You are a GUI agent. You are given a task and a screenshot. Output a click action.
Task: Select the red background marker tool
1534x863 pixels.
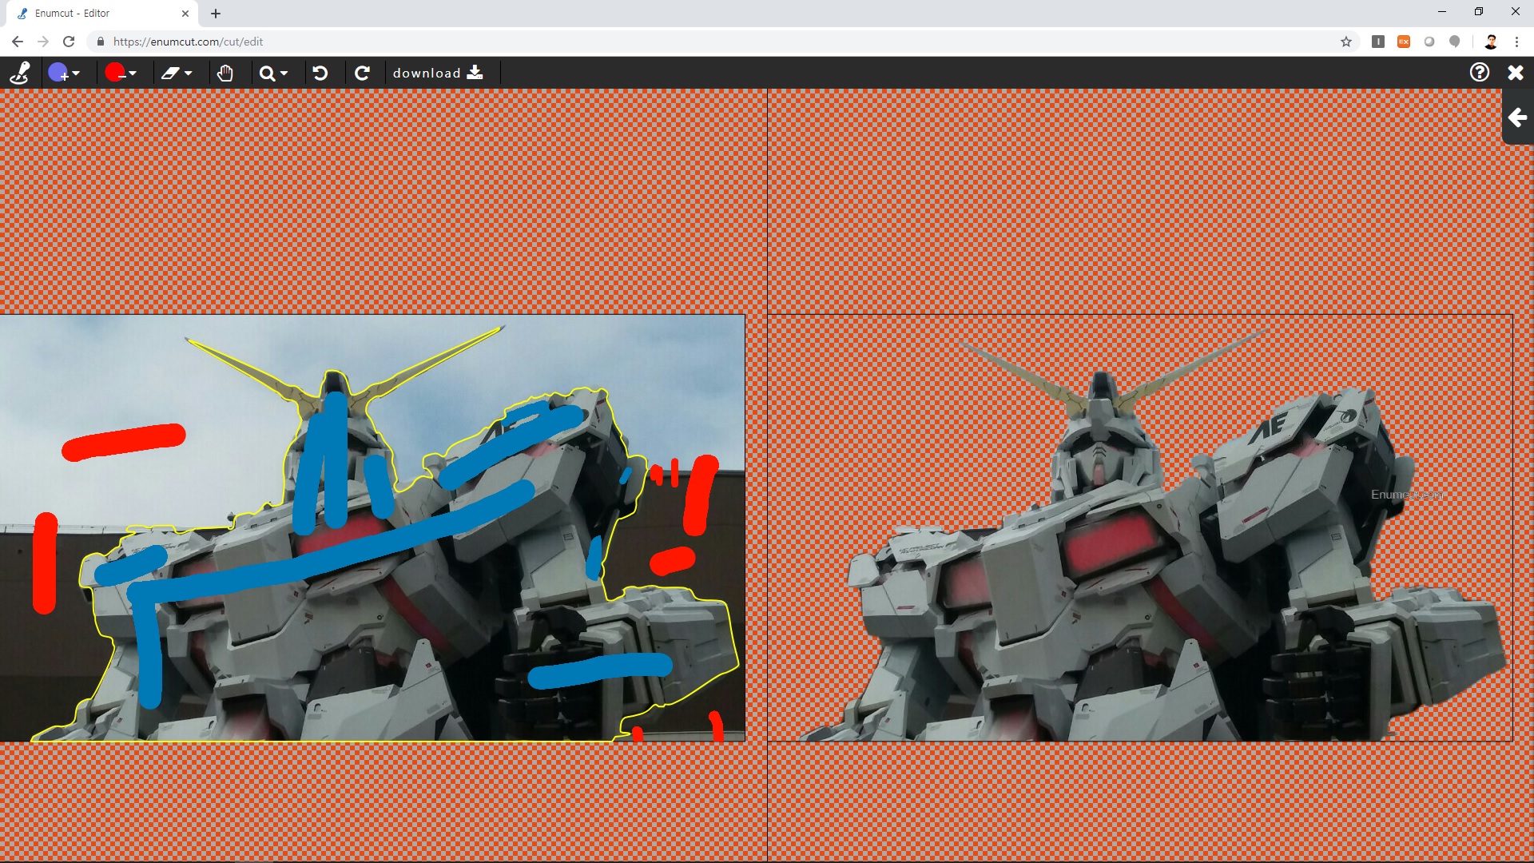(115, 73)
